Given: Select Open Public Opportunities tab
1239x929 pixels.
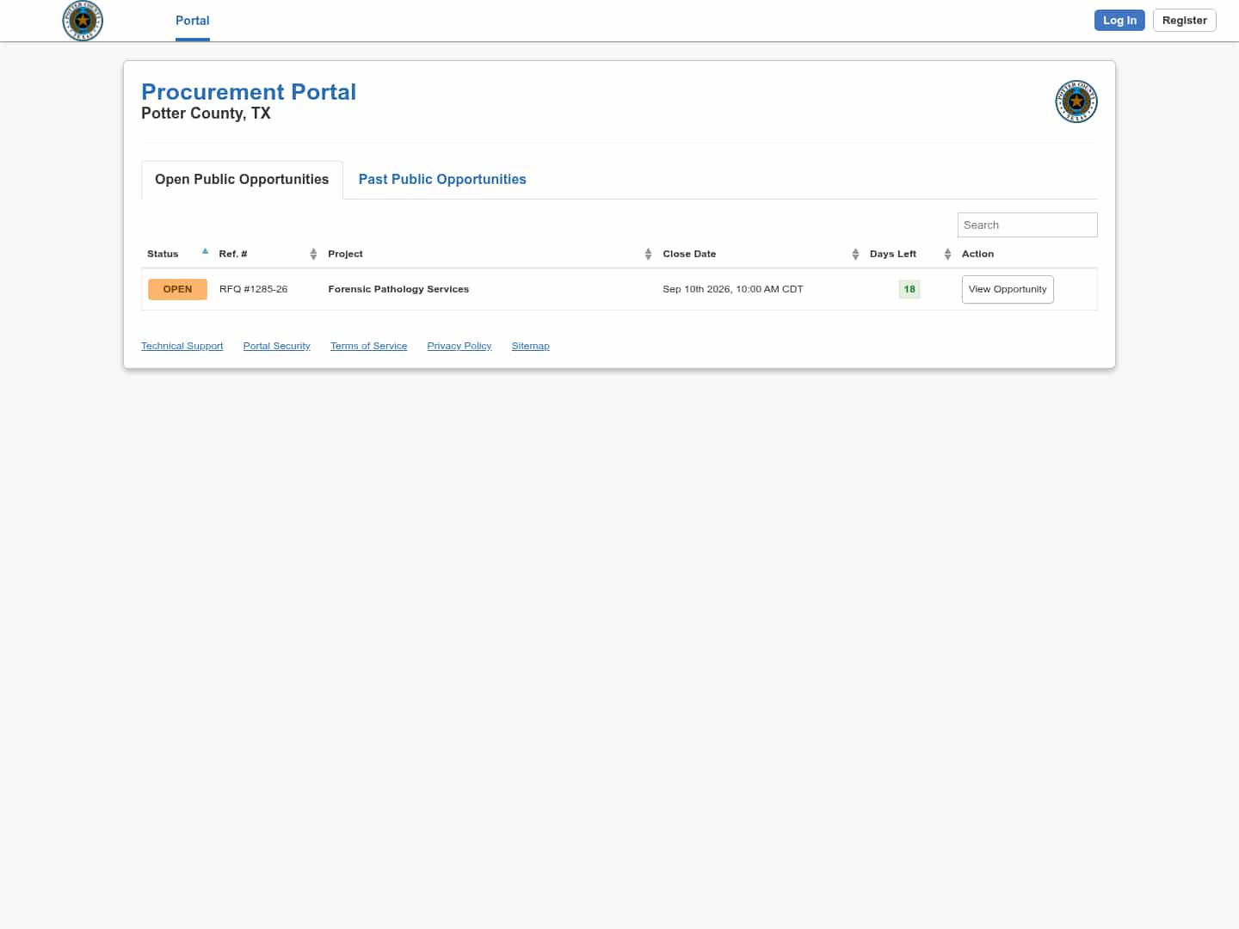Looking at the screenshot, I should click(242, 180).
